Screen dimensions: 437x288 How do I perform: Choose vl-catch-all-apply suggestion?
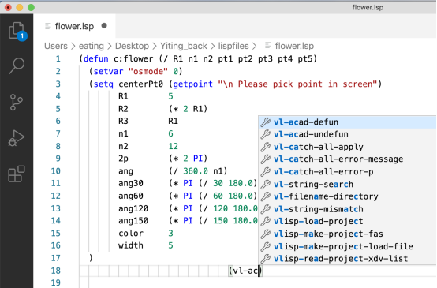point(347,147)
